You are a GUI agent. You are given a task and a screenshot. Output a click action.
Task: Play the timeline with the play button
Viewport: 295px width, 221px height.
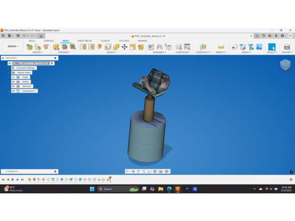[13, 179]
